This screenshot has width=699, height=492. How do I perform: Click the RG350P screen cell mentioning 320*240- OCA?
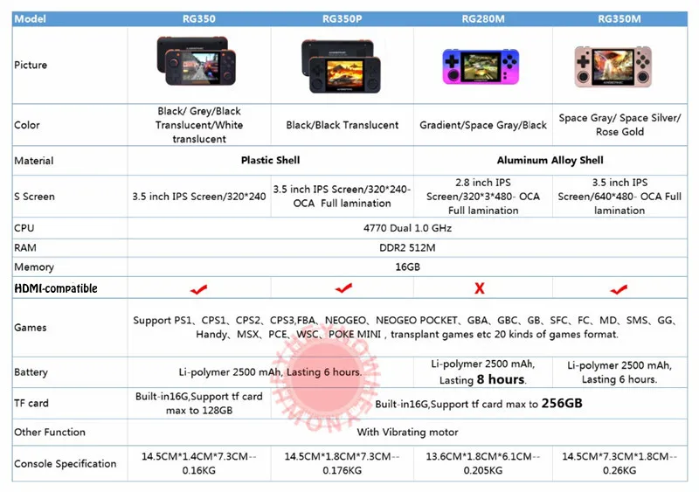pyautogui.click(x=342, y=197)
